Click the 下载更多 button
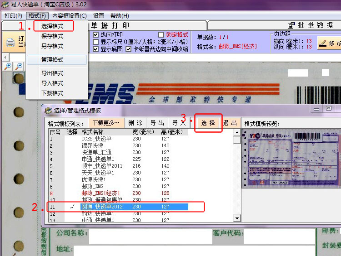The width and height of the screenshot is (341, 256). pyautogui.click(x=106, y=123)
